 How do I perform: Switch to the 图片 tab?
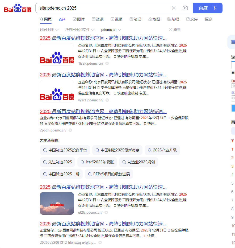pos(79,19)
